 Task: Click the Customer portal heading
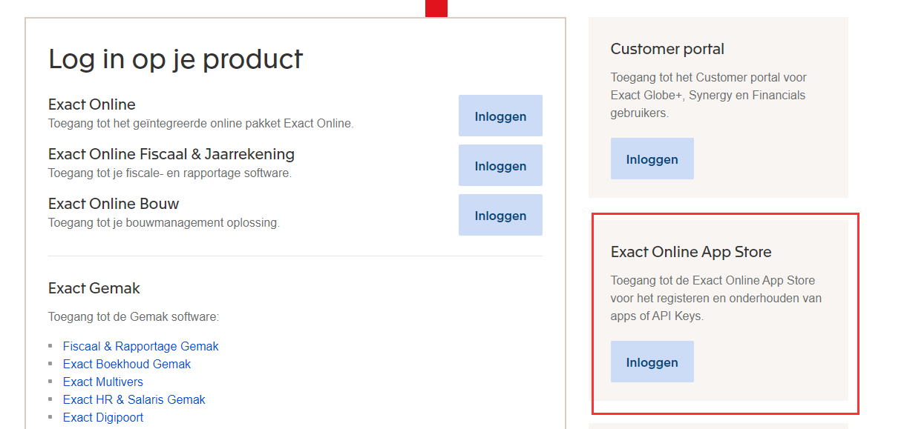(667, 49)
